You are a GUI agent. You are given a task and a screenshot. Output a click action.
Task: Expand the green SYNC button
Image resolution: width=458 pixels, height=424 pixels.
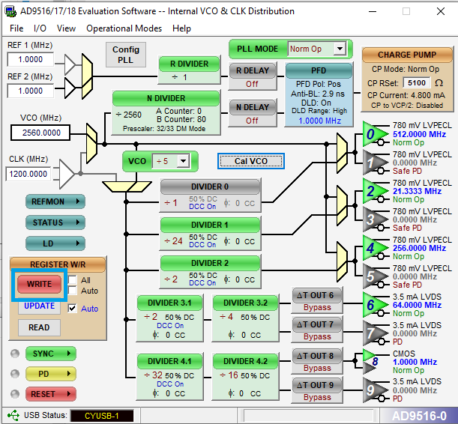tap(51, 354)
